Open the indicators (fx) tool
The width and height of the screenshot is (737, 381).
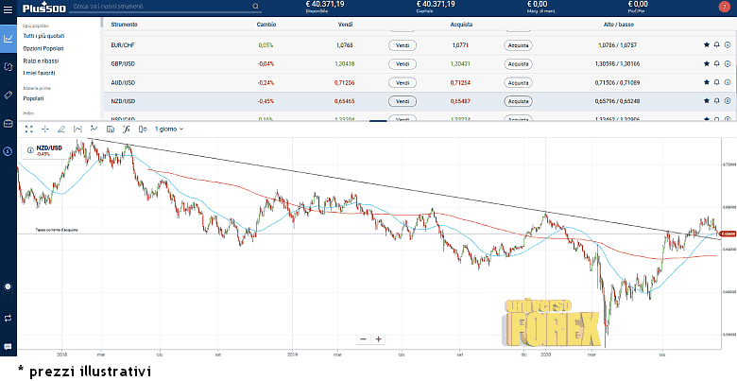tap(126, 129)
